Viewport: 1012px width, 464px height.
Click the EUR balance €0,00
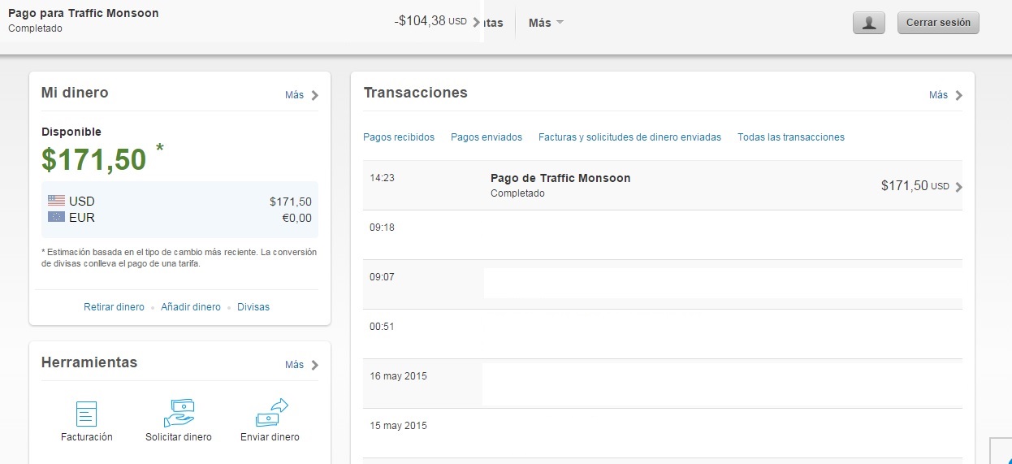coord(296,218)
